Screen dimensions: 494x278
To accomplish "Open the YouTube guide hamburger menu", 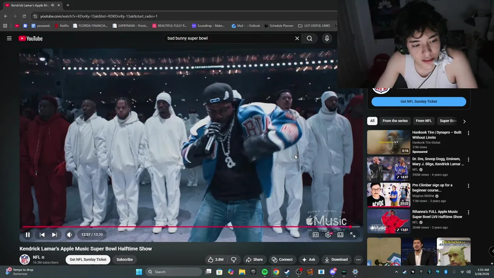I will tap(9, 38).
